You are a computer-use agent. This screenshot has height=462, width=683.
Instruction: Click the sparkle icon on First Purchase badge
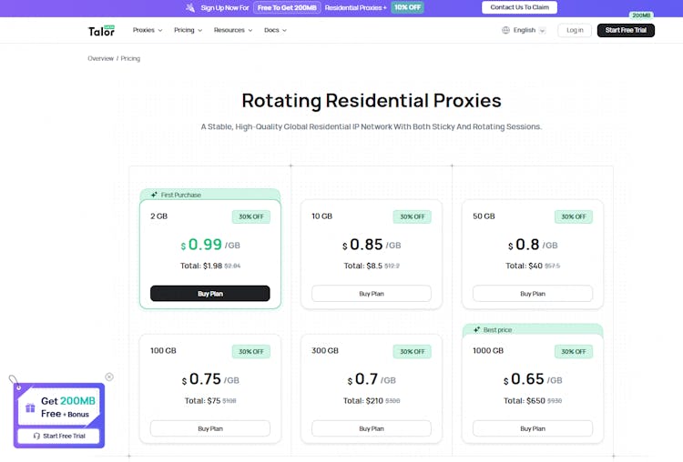tap(155, 195)
